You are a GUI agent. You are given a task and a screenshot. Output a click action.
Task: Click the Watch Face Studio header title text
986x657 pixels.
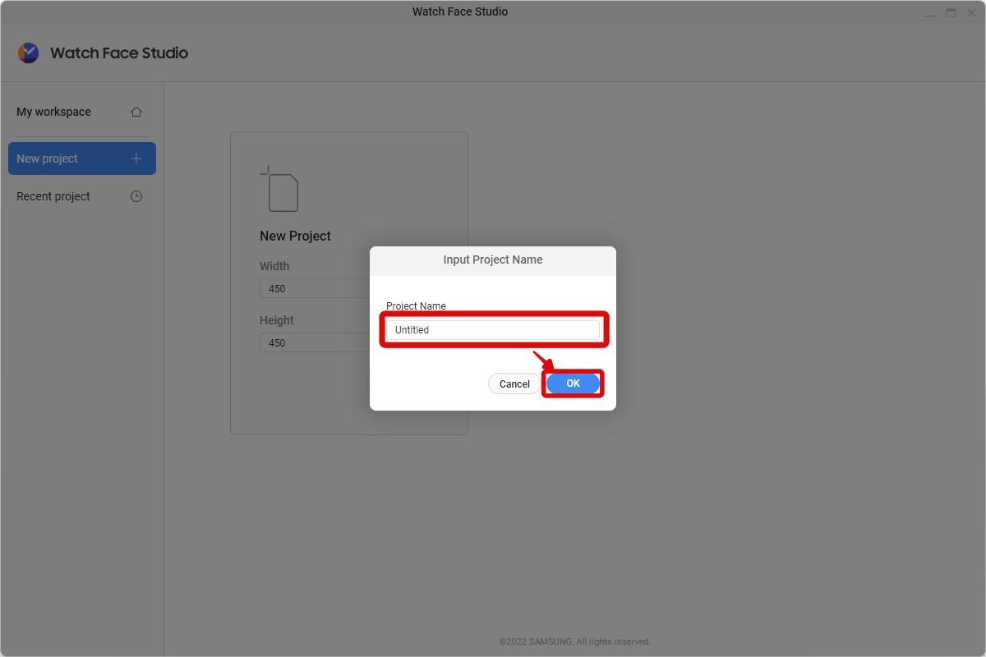(119, 53)
